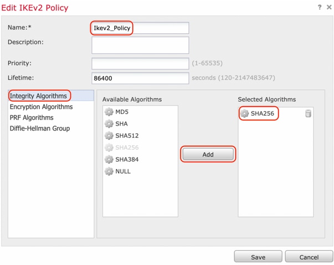
Task: Show the Diffie-Hellman Group category
Action: pyautogui.click(x=41, y=128)
